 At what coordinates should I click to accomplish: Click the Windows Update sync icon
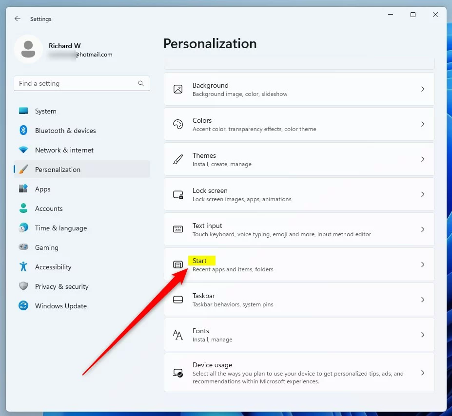coord(23,305)
